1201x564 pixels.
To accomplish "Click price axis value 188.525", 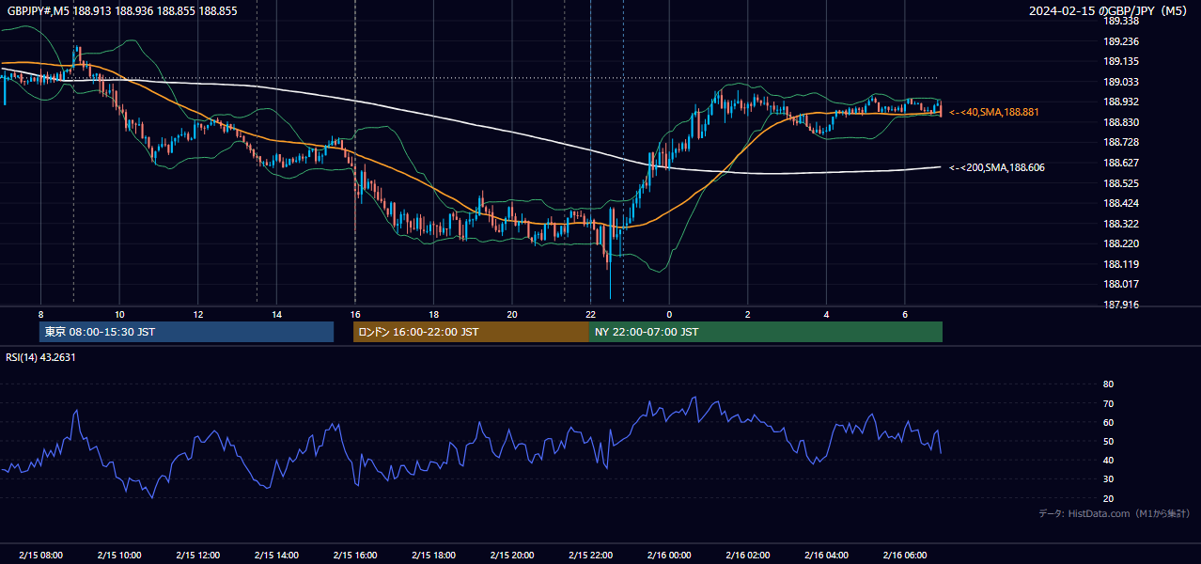I will coord(1121,183).
